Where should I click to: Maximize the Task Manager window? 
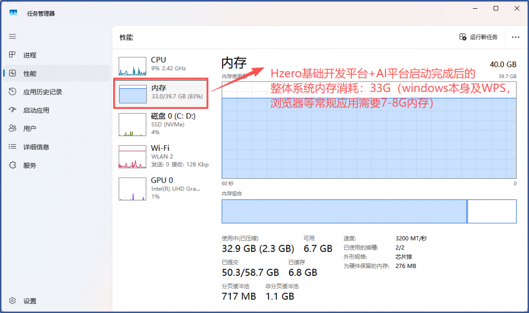[495, 9]
